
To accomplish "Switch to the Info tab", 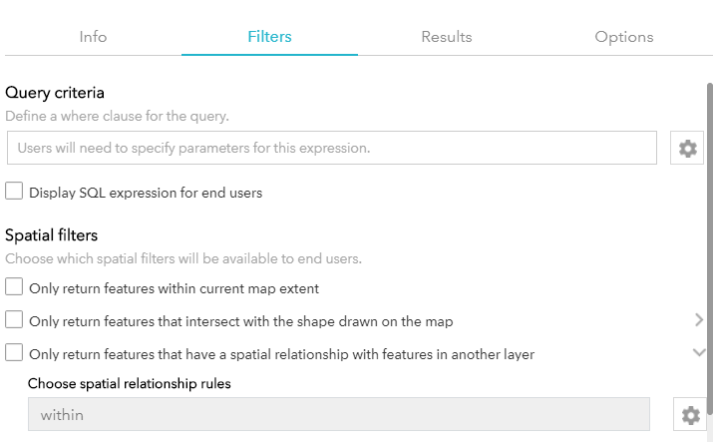I will (x=93, y=37).
